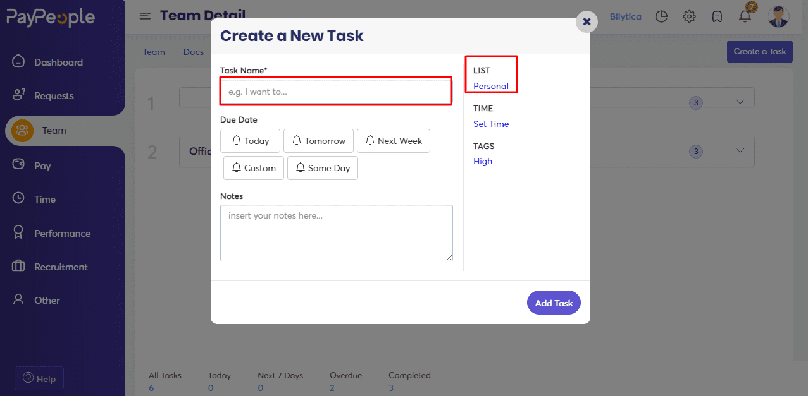The image size is (808, 396).
Task: Click the Add Task button
Action: pos(554,303)
